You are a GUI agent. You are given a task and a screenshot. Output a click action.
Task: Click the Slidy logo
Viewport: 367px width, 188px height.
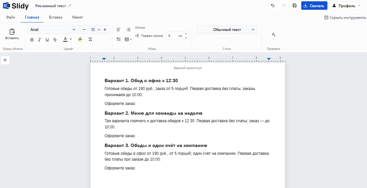[16, 6]
